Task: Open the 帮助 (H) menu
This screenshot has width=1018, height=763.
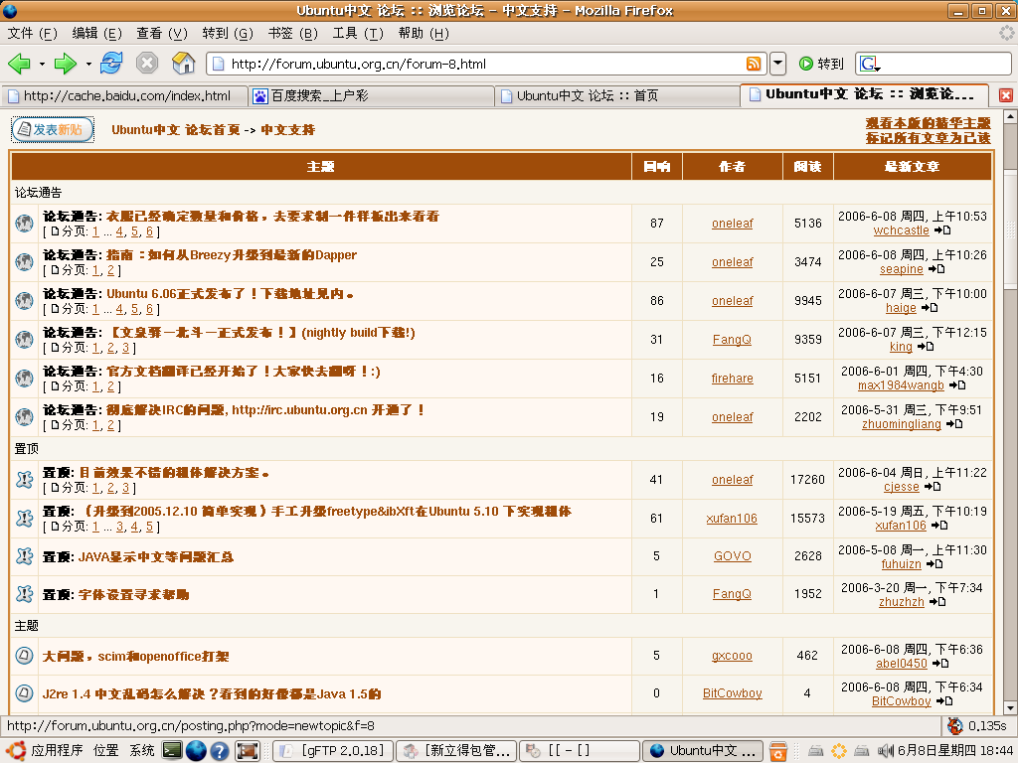Action: pyautogui.click(x=424, y=33)
